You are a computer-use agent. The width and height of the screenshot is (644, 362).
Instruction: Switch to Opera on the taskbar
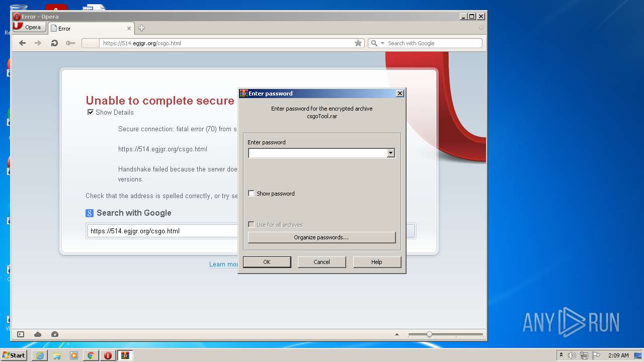(108, 355)
